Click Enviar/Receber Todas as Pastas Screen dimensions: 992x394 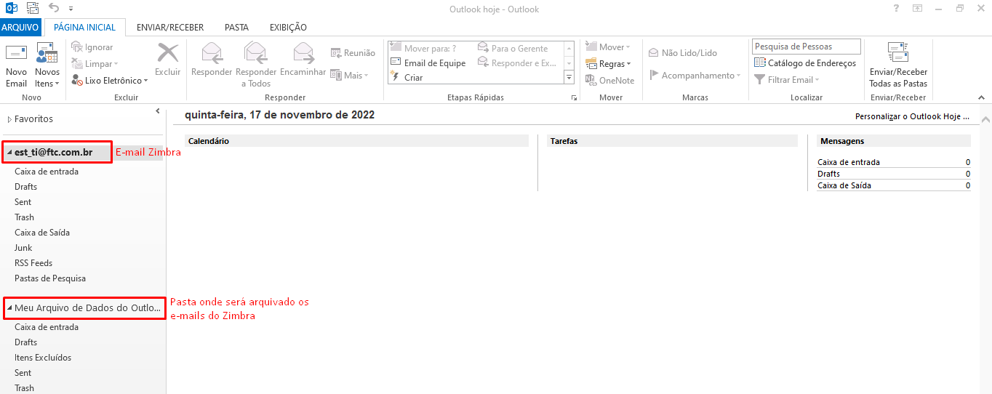(x=898, y=65)
